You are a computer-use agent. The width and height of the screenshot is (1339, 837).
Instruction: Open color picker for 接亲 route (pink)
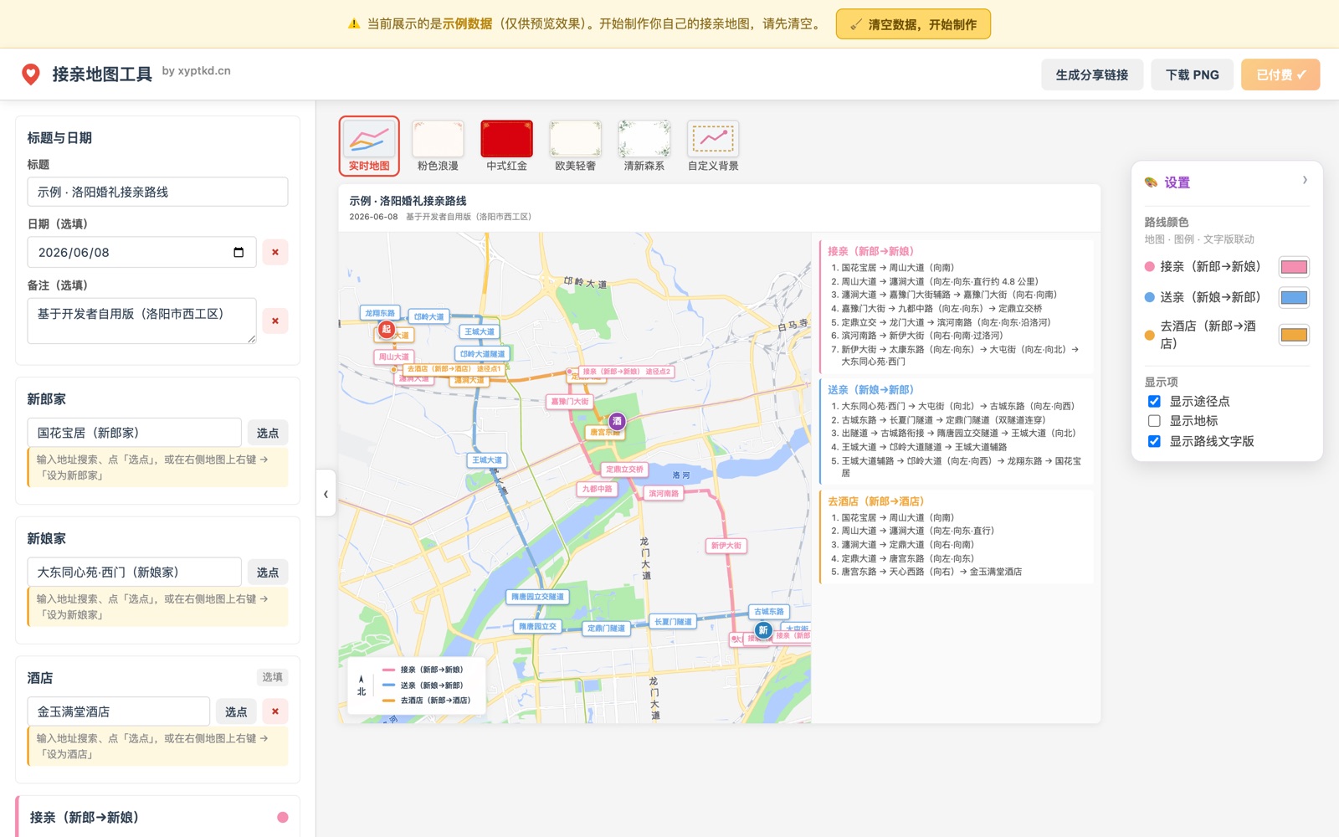click(1294, 267)
